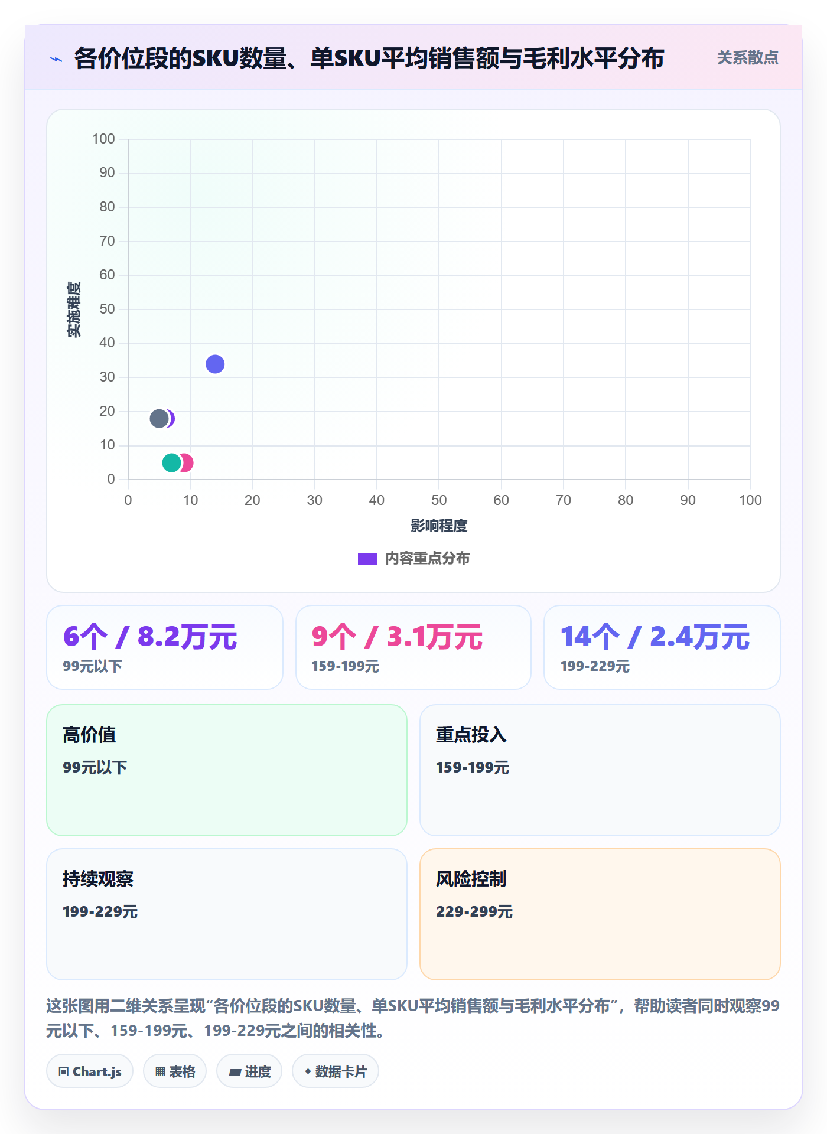This screenshot has width=827, height=1134.
Task: Click the 进度 tag
Action: tap(249, 1071)
